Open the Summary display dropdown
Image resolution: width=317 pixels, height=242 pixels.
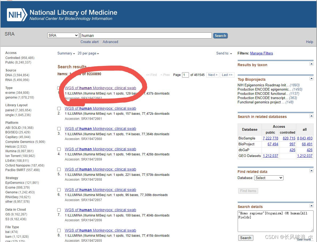[x=66, y=53]
